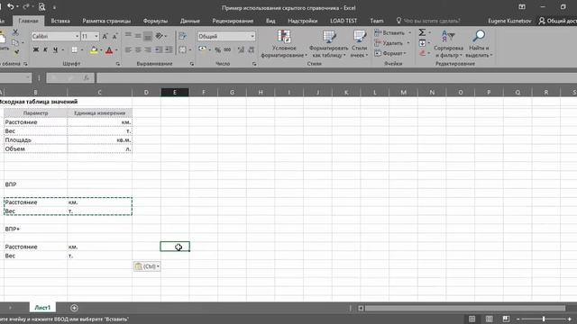The width and height of the screenshot is (577, 324).
Task: Open the font size 11 dropdown
Action: (96, 36)
